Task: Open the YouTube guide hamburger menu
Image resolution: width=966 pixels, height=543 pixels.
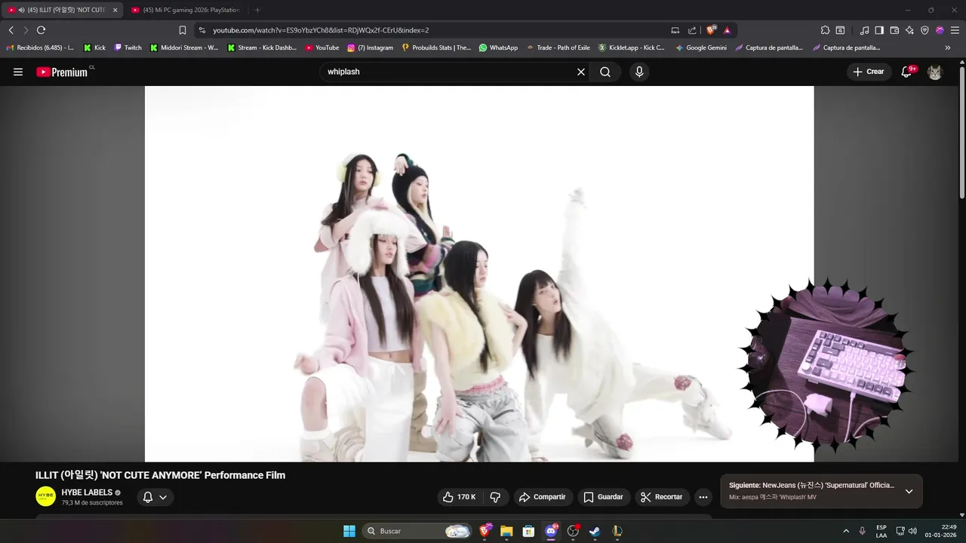Action: pos(18,72)
